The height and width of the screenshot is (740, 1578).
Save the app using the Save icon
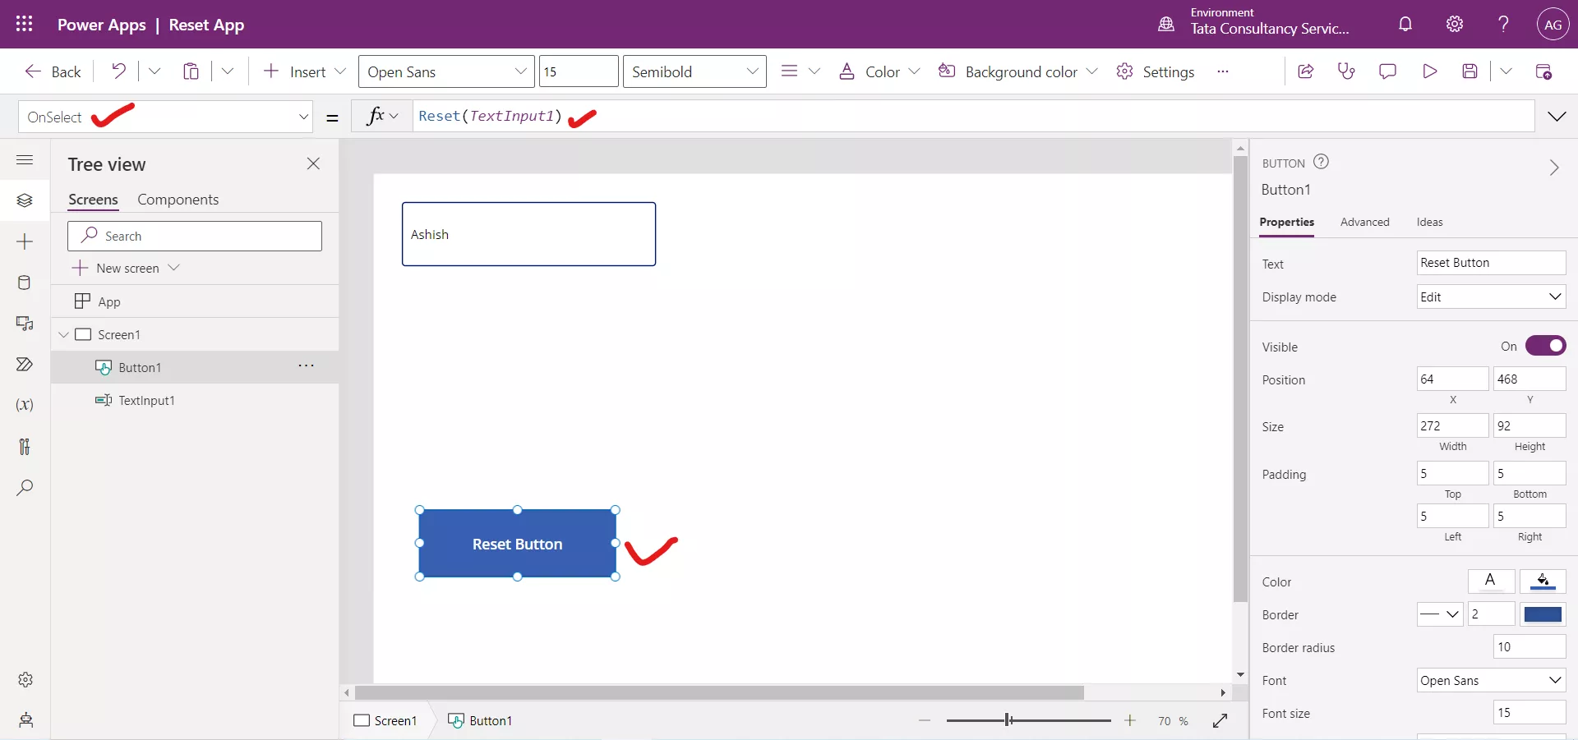coord(1470,71)
